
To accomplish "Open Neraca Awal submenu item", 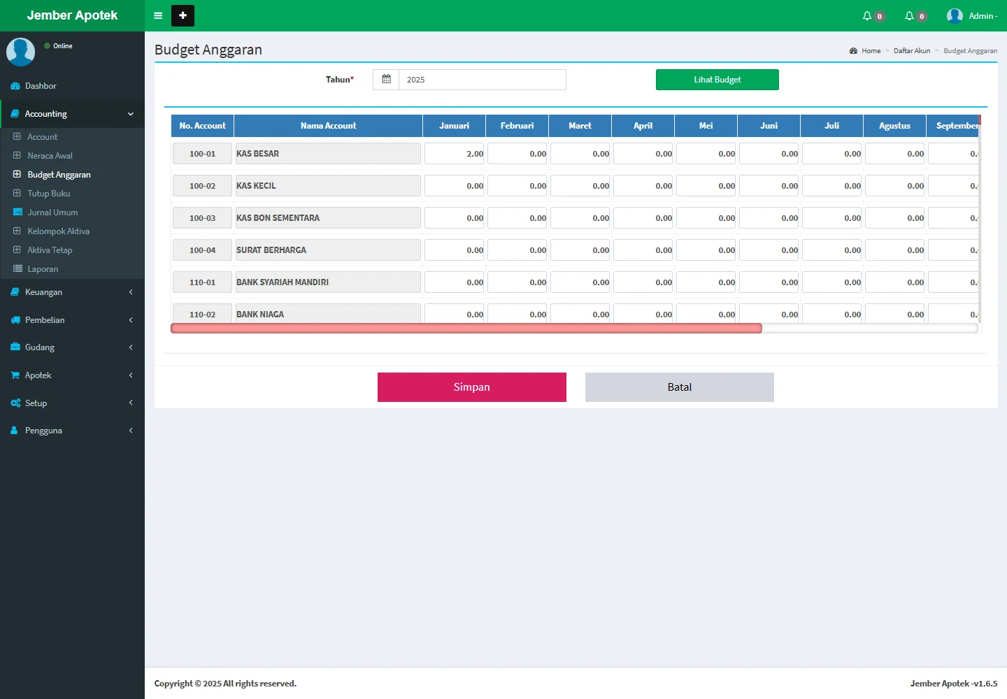I will (x=50, y=156).
